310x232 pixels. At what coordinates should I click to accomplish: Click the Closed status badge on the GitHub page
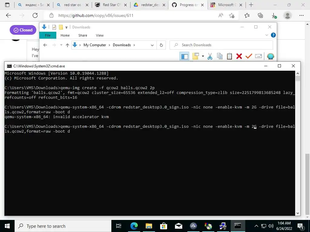23,30
